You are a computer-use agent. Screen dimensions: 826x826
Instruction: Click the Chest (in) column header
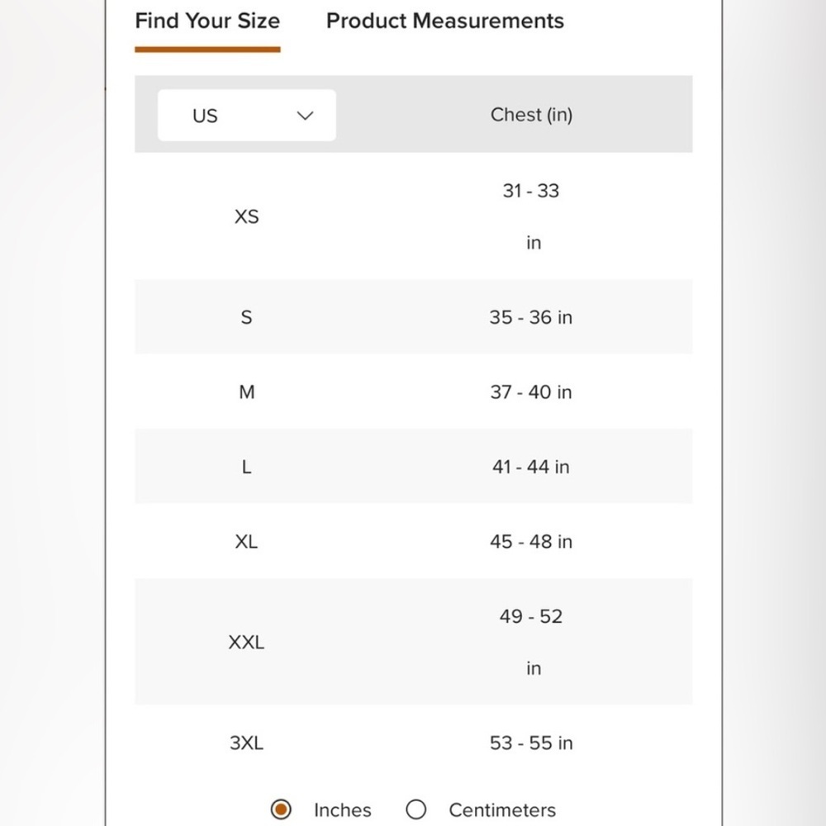[x=531, y=115]
